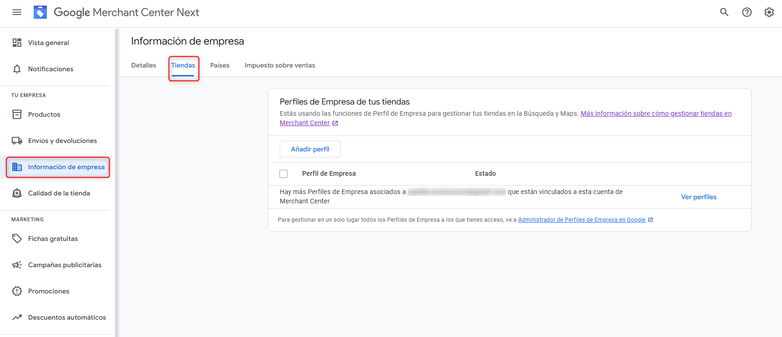
Task: Click Ver perfiles link
Action: (x=699, y=197)
